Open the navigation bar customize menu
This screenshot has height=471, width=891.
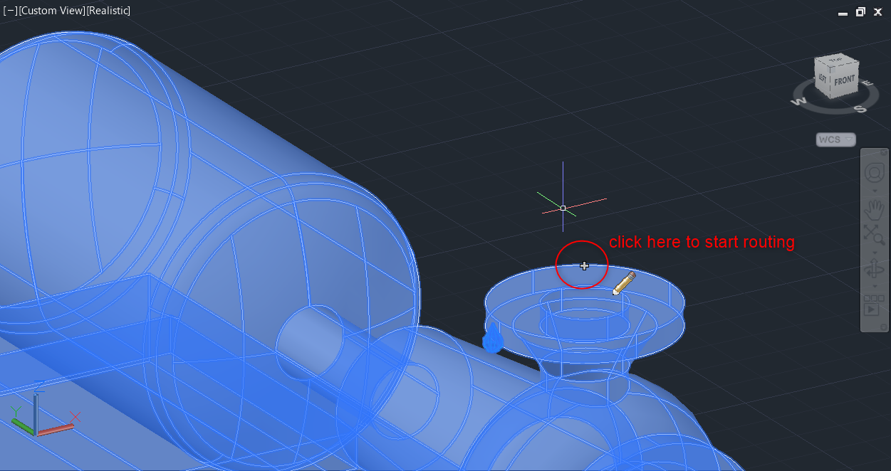point(884,327)
